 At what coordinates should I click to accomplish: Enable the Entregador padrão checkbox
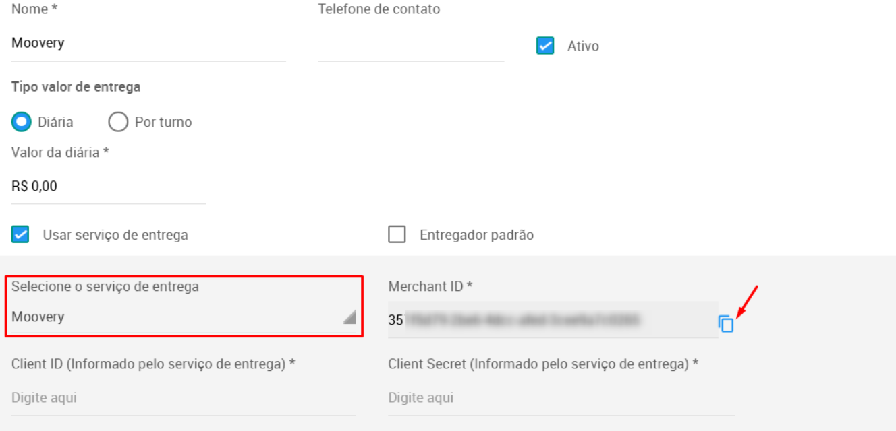[397, 234]
